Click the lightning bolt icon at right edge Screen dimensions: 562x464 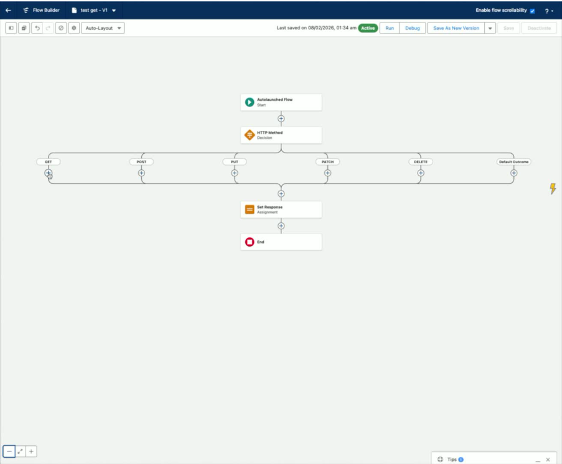pyautogui.click(x=553, y=188)
